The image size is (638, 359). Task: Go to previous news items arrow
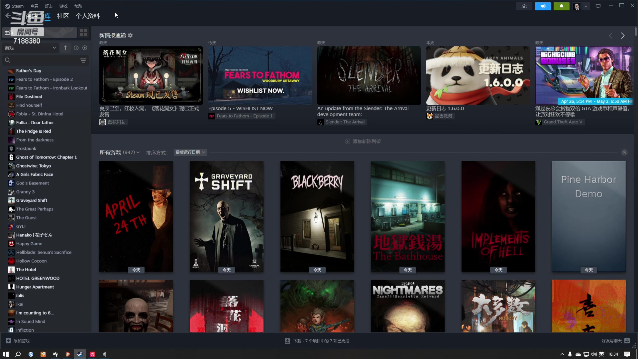pos(610,36)
